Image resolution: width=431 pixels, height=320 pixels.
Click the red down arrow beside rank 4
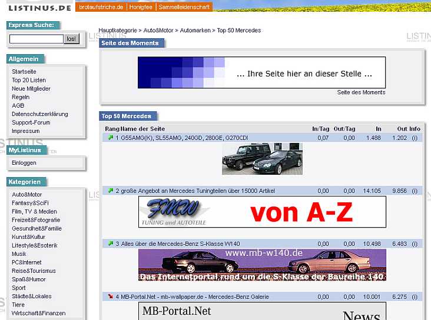(111, 296)
